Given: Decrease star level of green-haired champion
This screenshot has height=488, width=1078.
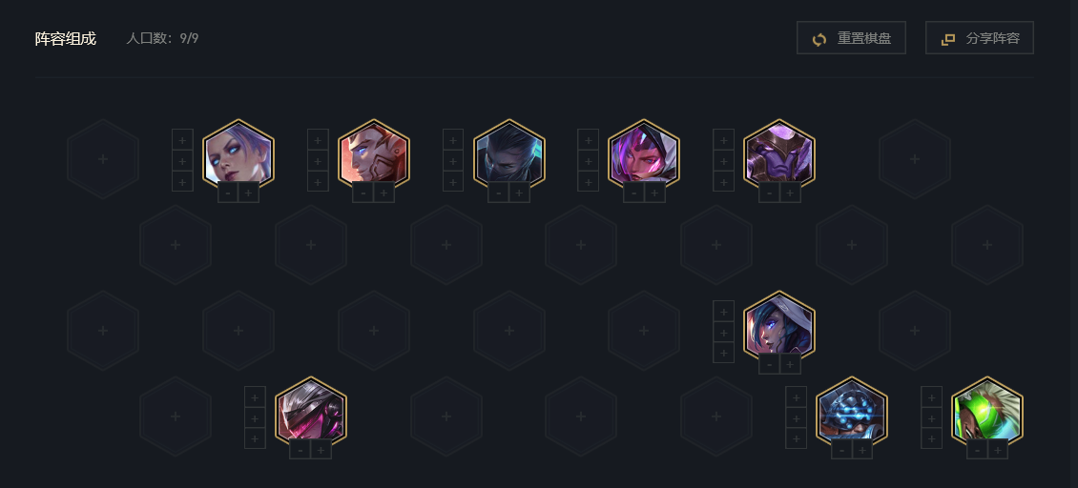Looking at the screenshot, I should (x=977, y=450).
